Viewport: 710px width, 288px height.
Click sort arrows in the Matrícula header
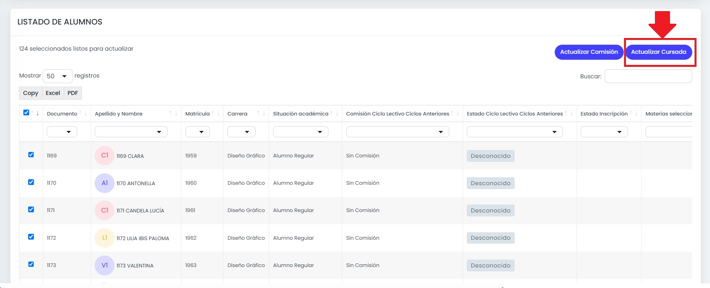click(216, 114)
